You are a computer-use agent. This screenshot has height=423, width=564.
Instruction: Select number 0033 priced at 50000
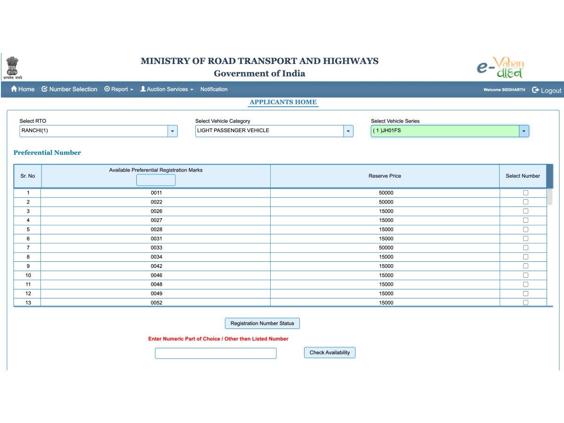pos(525,248)
